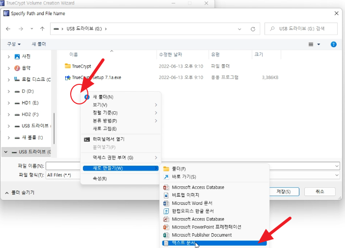The image size is (345, 248).
Task: Expand the 로컬 디스크 (C:) tree node
Action: (x=8, y=79)
